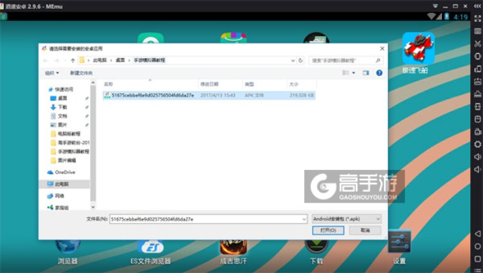
Task: Expand the file name history dropdown arrow
Action: coord(303,218)
